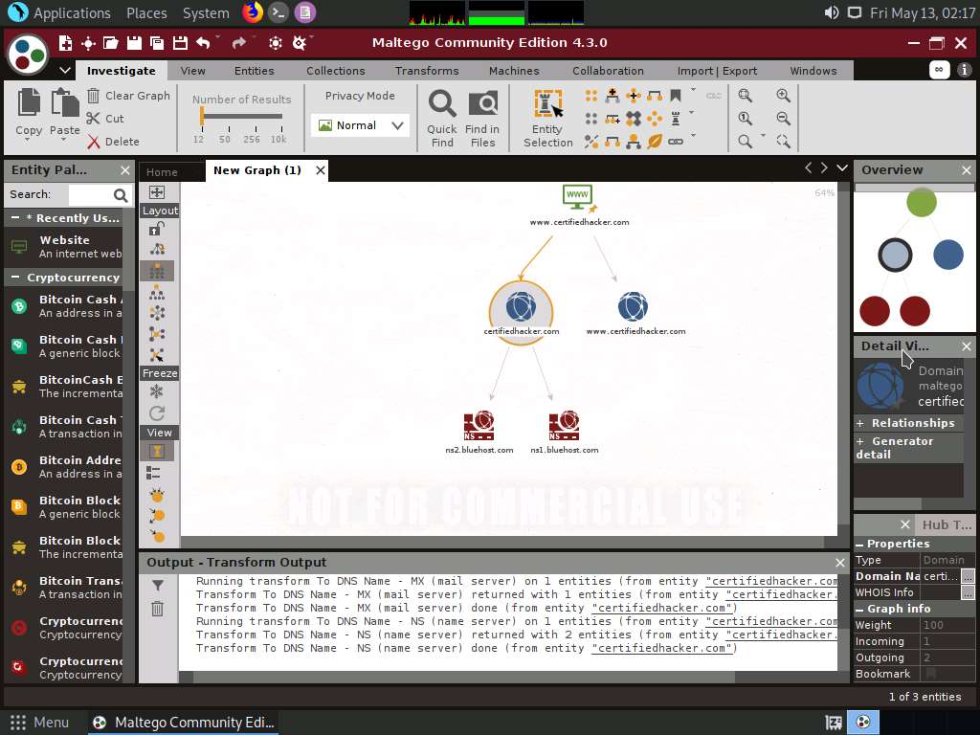Toggle the entity icon view mode under View

[157, 451]
